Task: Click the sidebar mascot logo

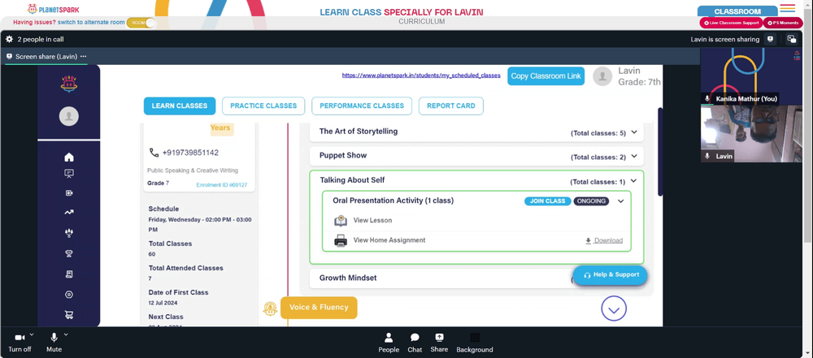Action: [69, 84]
